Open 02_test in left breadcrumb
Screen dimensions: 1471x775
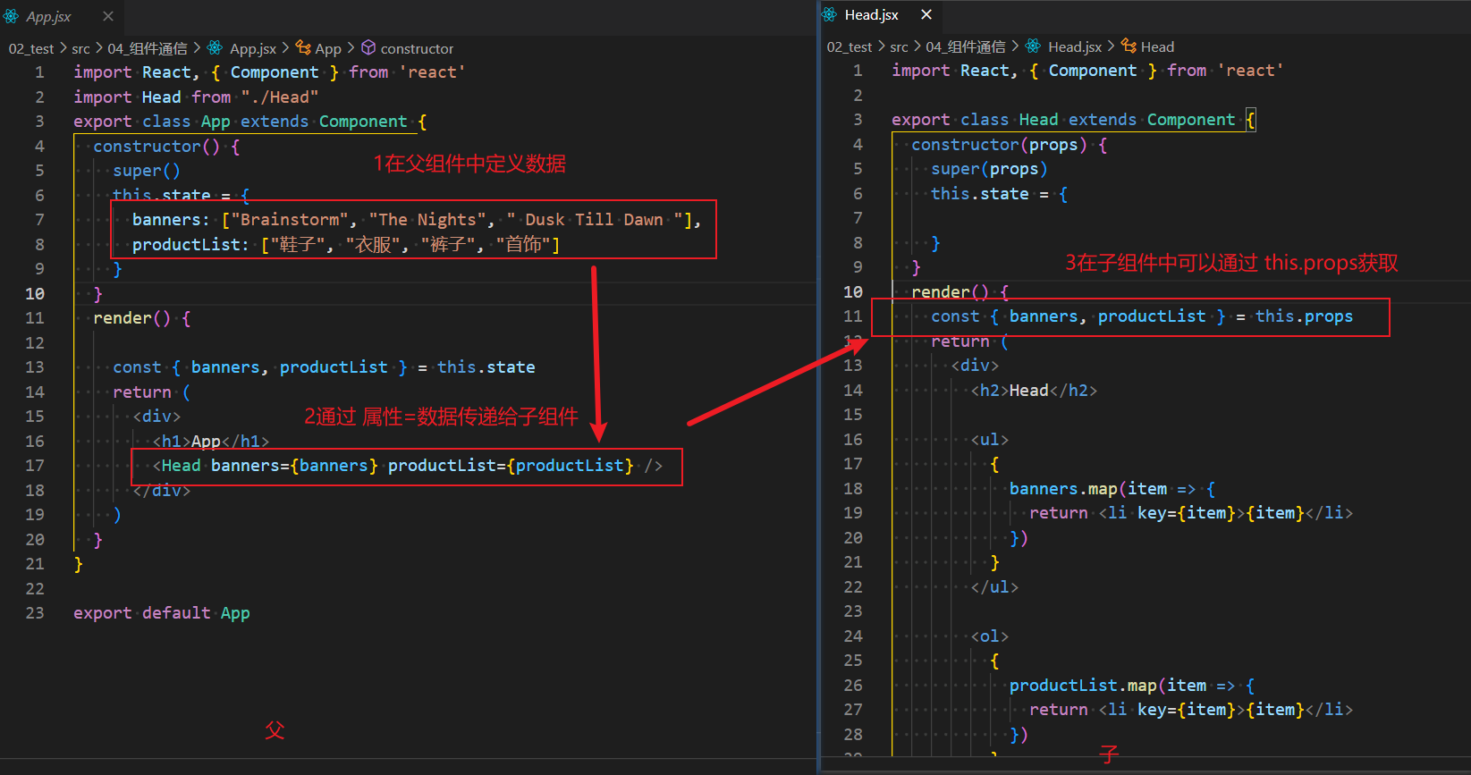(x=31, y=48)
